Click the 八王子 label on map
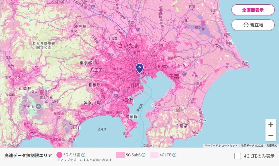The height and width of the screenshot is (166, 279). [96, 70]
